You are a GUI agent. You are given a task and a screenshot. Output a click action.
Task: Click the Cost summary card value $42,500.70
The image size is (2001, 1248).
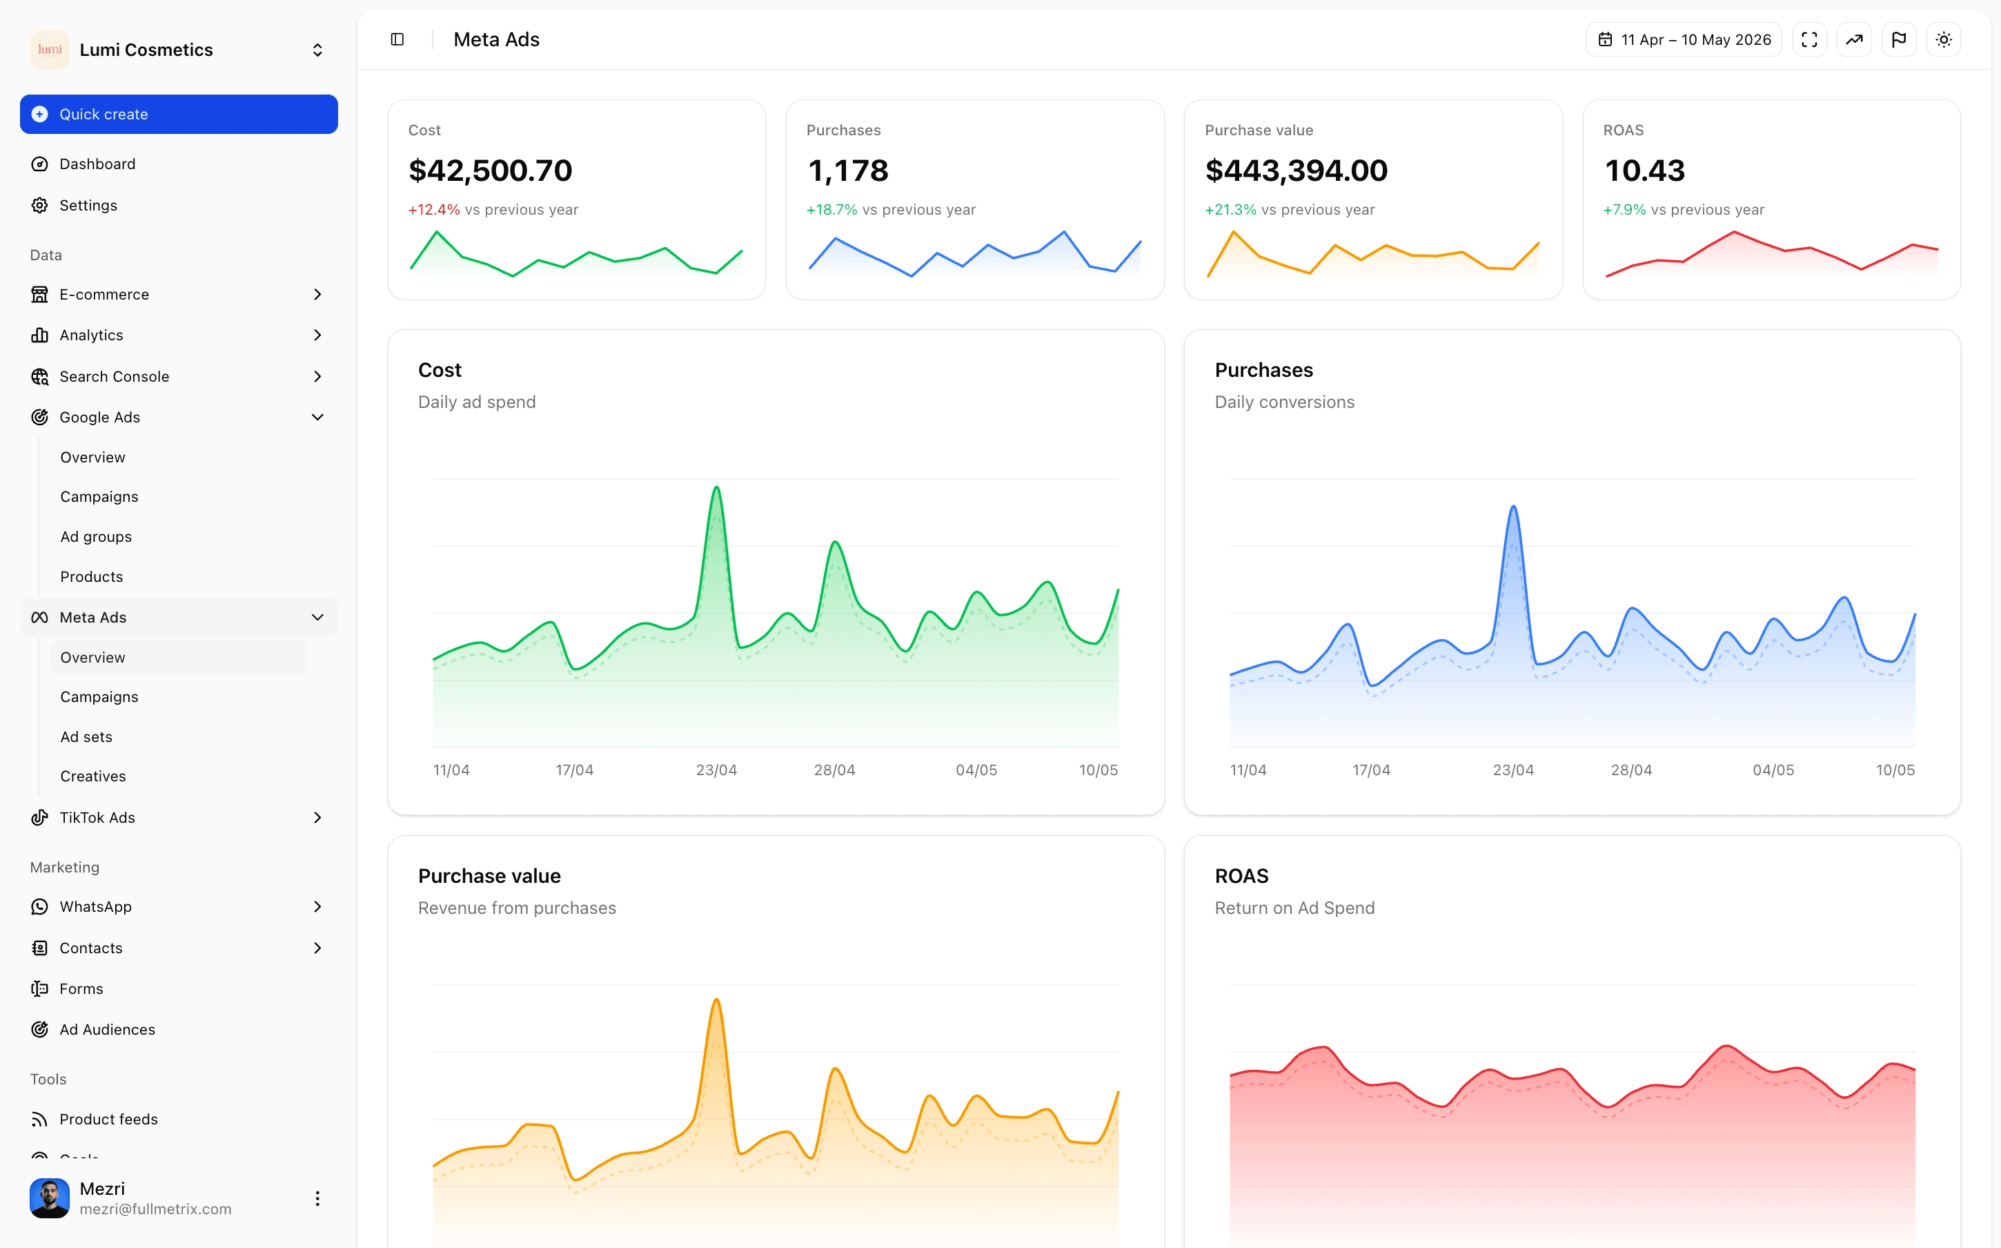point(490,171)
